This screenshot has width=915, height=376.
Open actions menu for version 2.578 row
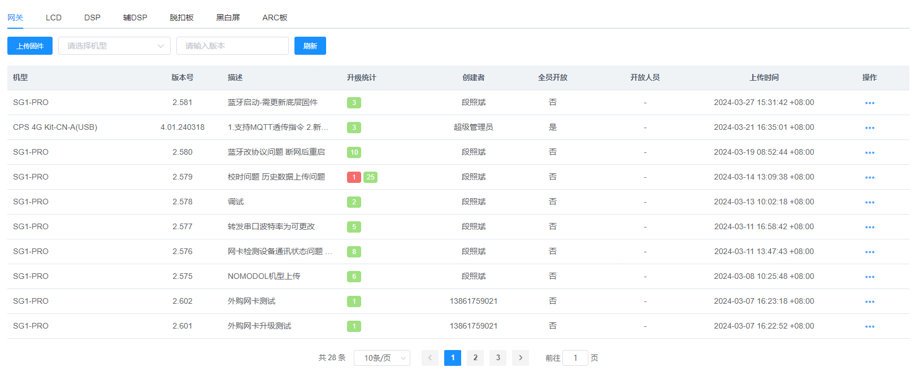[869, 202]
